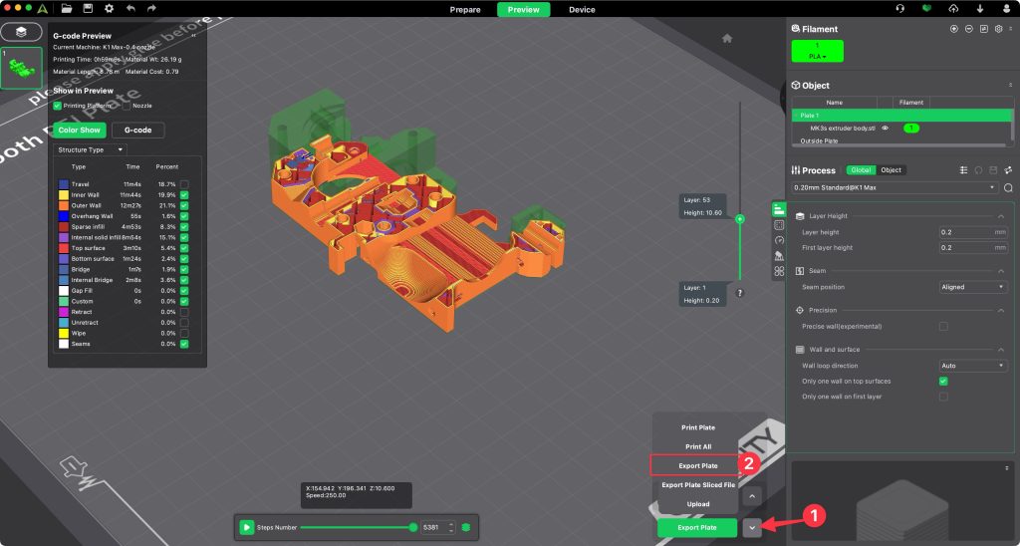The height and width of the screenshot is (546, 1020).
Task: Enable the Nozzle checkbox in Show in Preview
Action: tap(126, 105)
